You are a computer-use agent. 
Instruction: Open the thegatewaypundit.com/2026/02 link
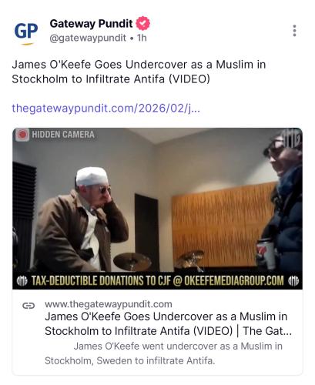click(106, 108)
